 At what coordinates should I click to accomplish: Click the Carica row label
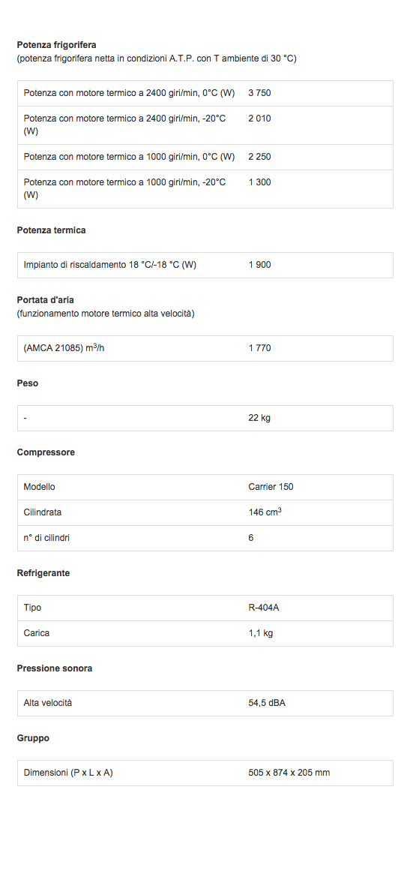click(x=37, y=633)
